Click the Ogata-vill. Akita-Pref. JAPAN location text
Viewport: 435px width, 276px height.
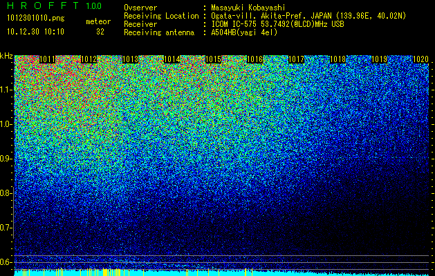[308, 17]
